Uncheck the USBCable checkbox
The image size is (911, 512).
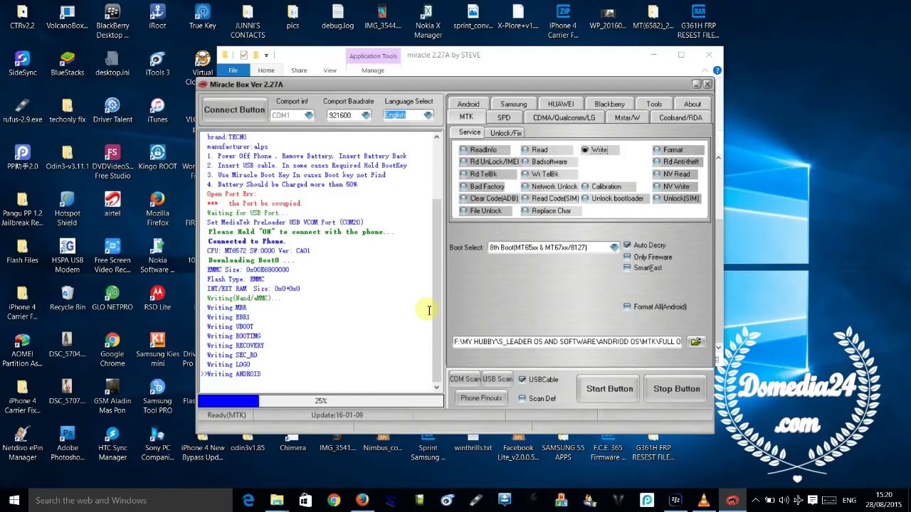[522, 380]
